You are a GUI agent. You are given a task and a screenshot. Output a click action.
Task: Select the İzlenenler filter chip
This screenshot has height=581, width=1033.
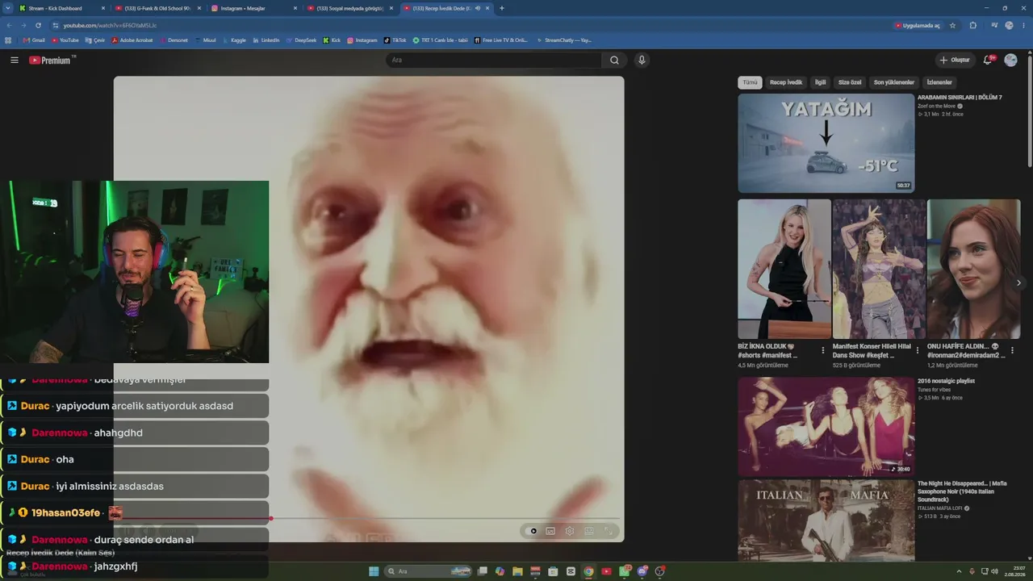pyautogui.click(x=939, y=82)
